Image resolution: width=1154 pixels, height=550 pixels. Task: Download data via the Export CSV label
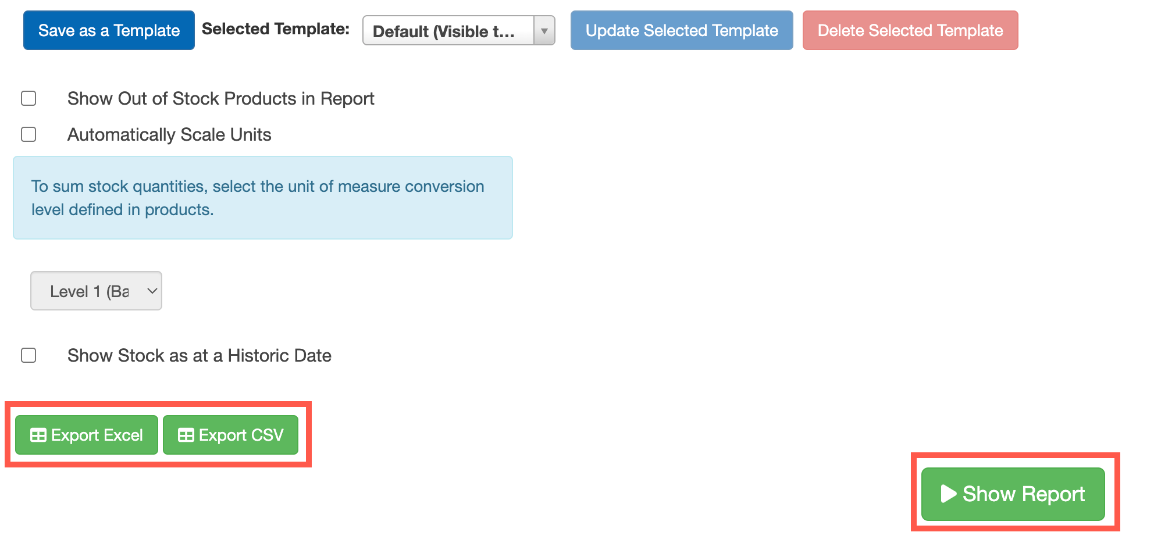[x=241, y=435]
